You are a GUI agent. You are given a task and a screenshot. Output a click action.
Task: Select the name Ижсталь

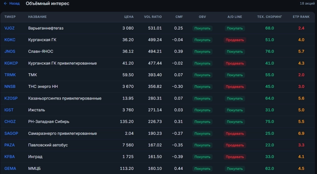(x=36, y=110)
